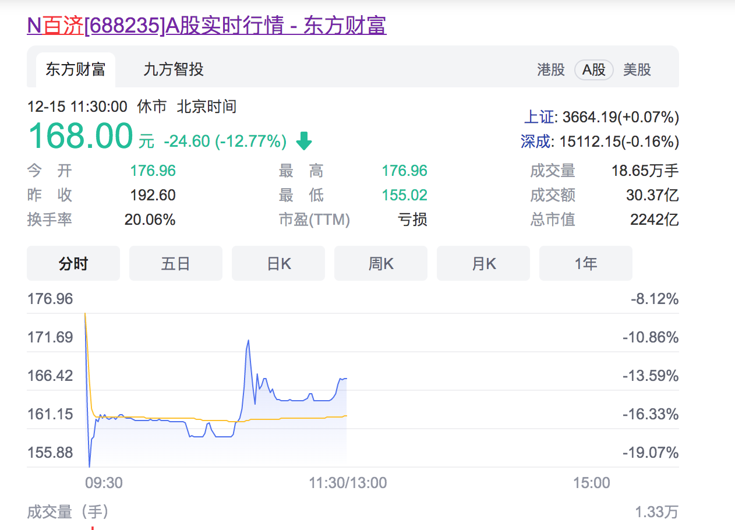Click the -19.07% axis label
Image resolution: width=735 pixels, height=530 pixels.
[x=651, y=453]
